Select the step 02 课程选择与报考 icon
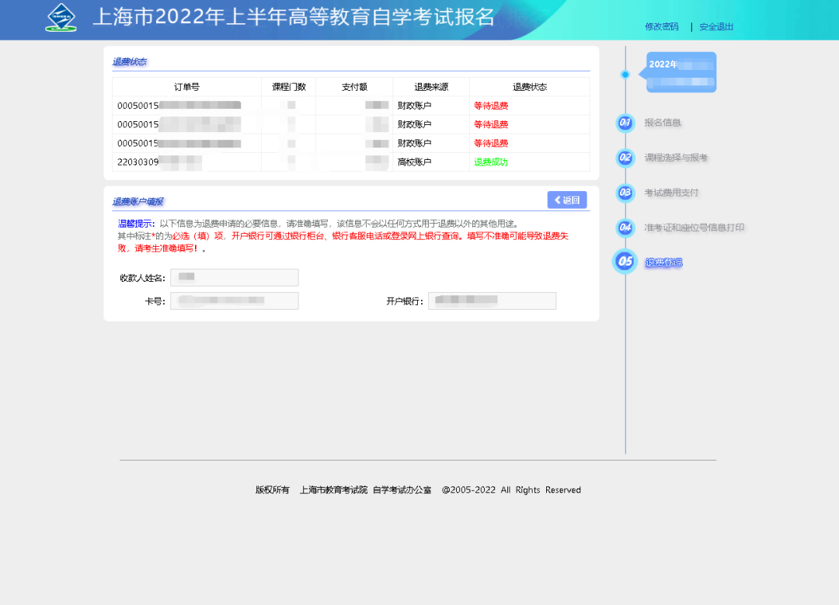This screenshot has height=605, width=839. click(625, 158)
